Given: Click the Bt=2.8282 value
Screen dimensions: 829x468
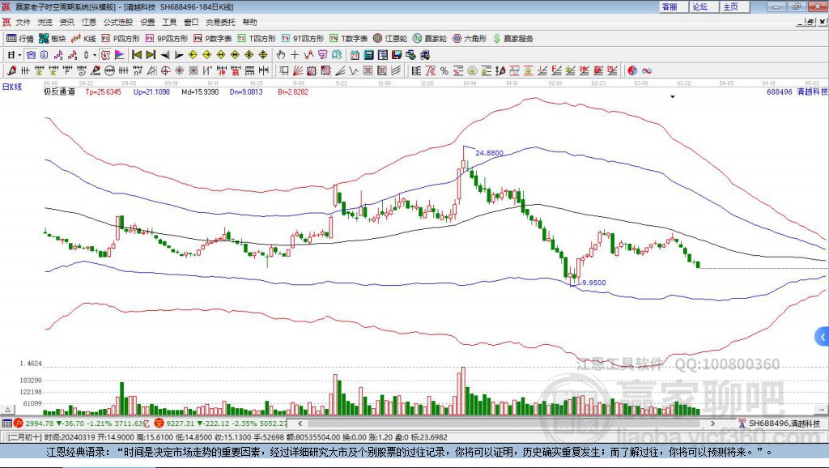Looking at the screenshot, I should 293,92.
